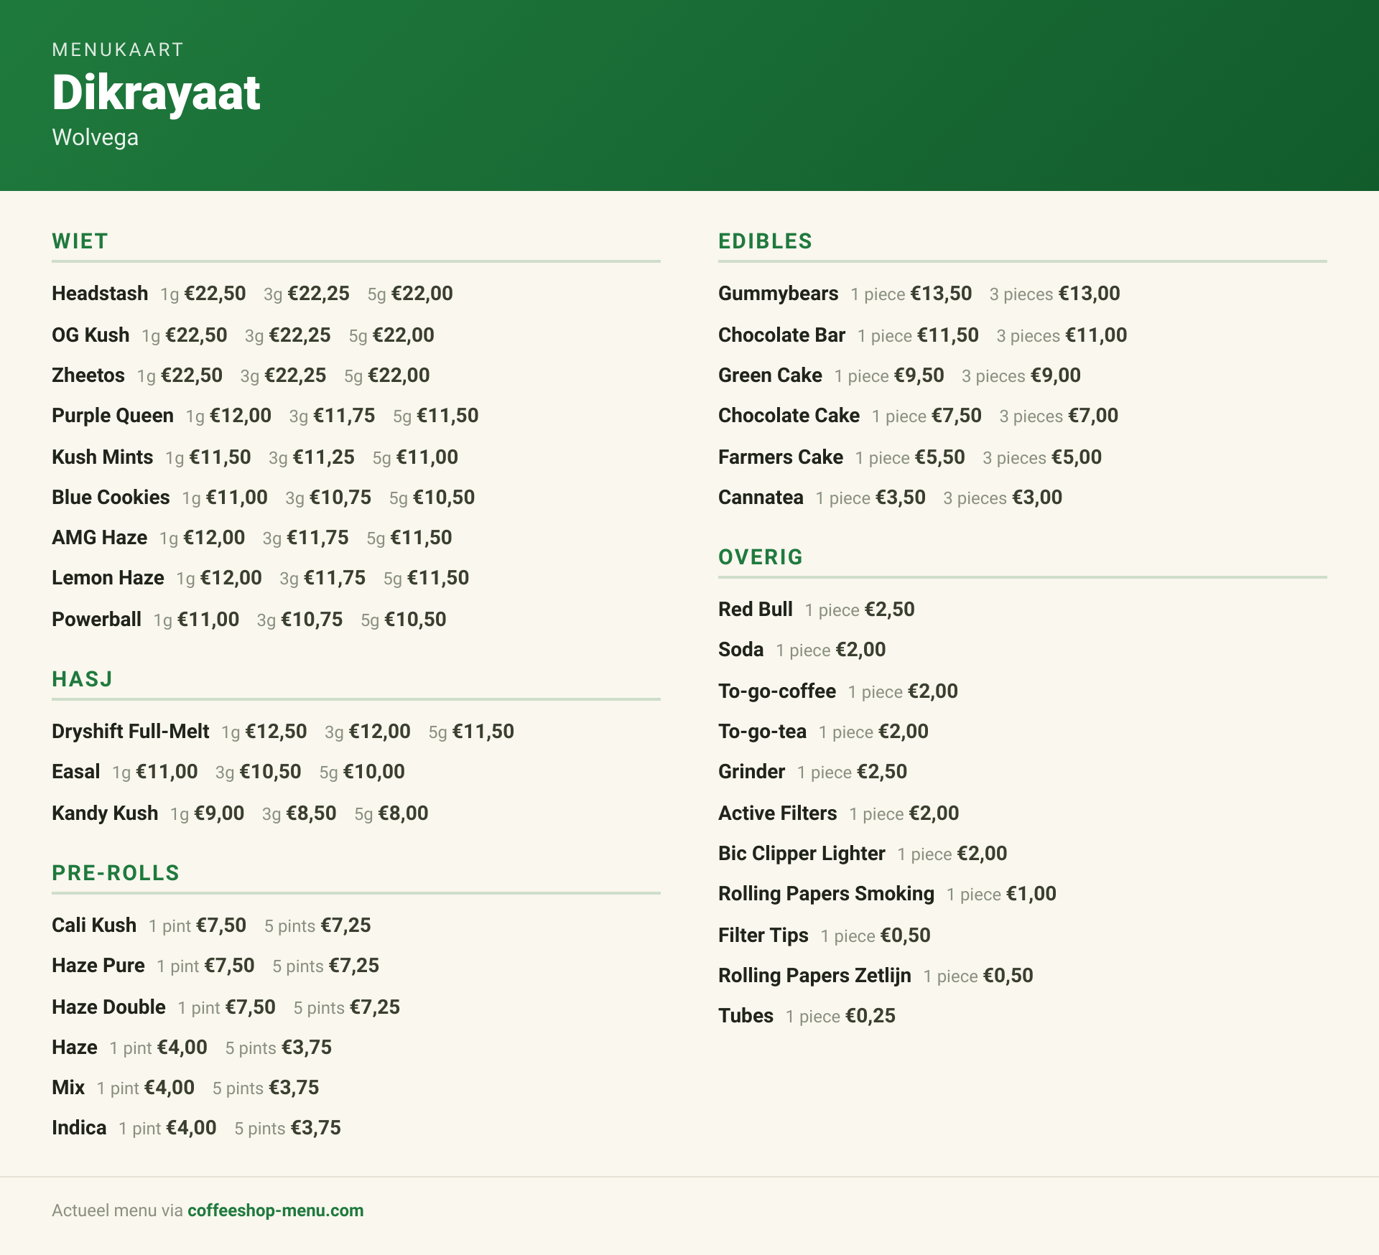Screen dimensions: 1379x1255
Task: Click the Dikrayaat title heading
Action: coord(156,93)
